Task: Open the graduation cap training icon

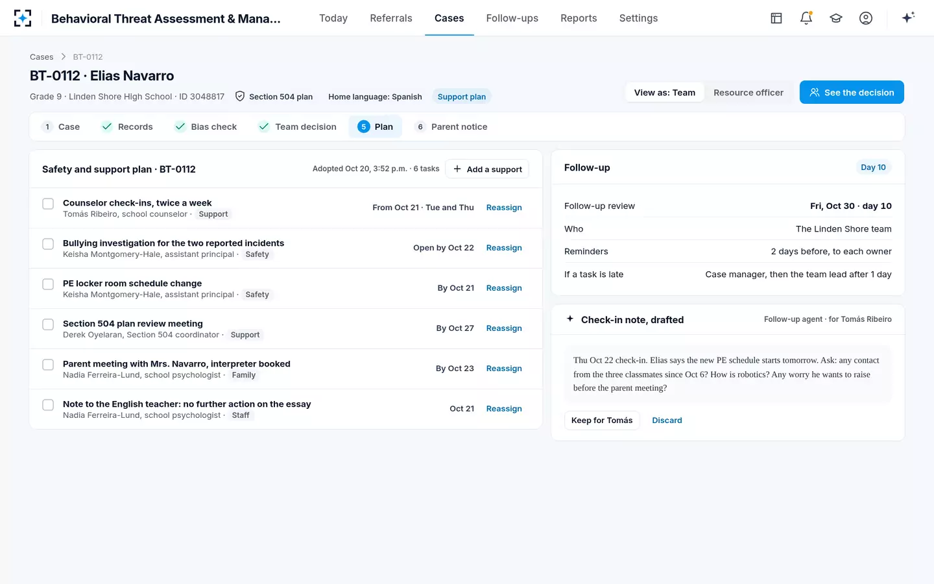Action: pyautogui.click(x=836, y=18)
